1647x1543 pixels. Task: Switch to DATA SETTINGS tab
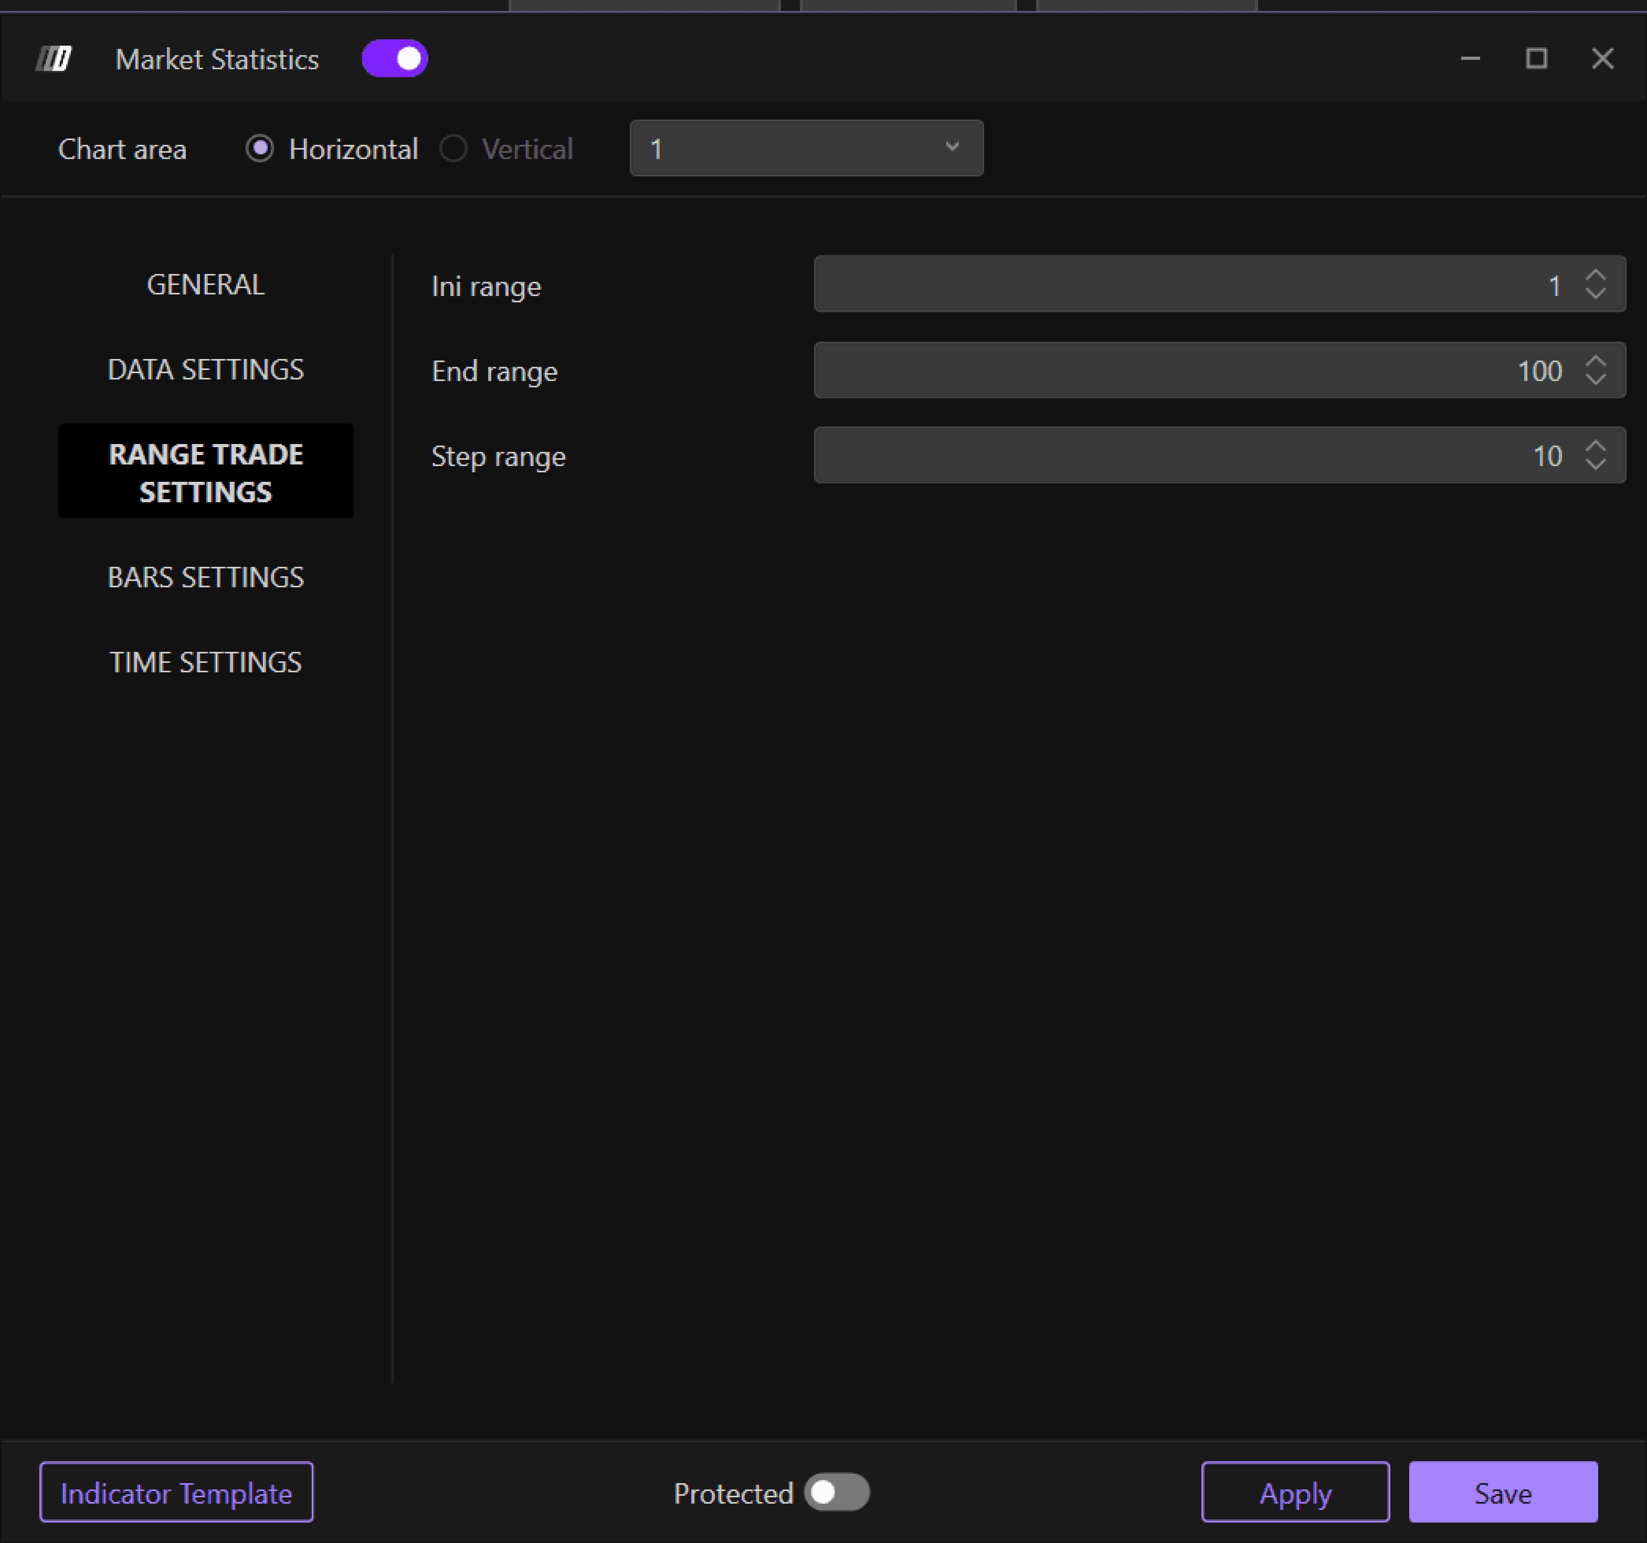(205, 369)
